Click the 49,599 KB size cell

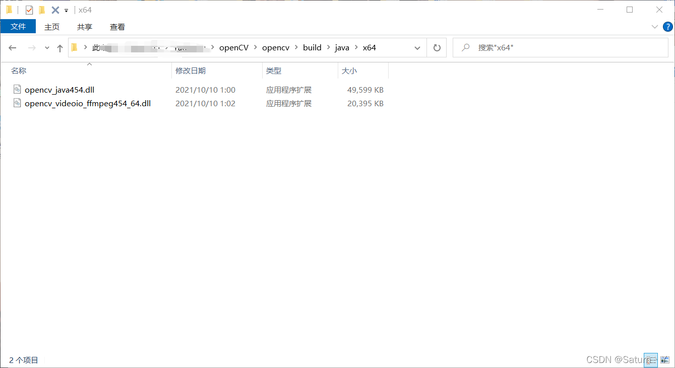[x=365, y=90]
